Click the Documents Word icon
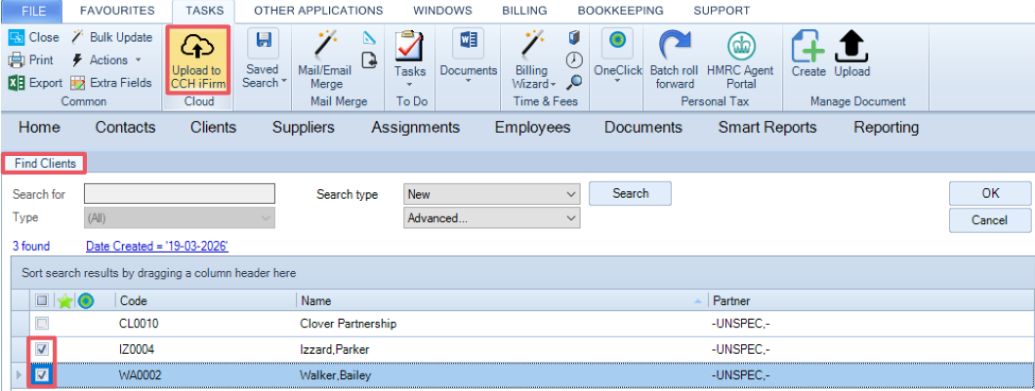This screenshot has width=1035, height=391. coord(468,42)
